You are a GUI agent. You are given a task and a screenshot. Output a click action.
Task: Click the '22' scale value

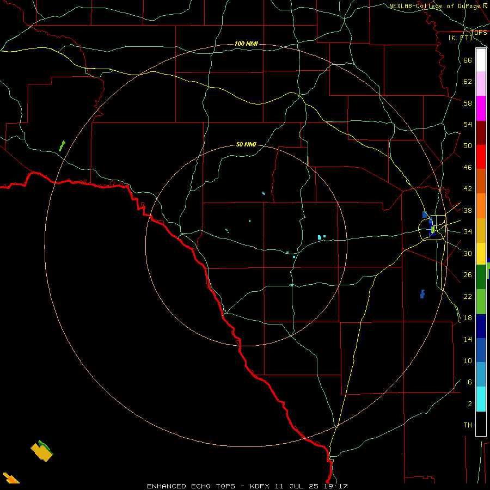click(x=468, y=297)
